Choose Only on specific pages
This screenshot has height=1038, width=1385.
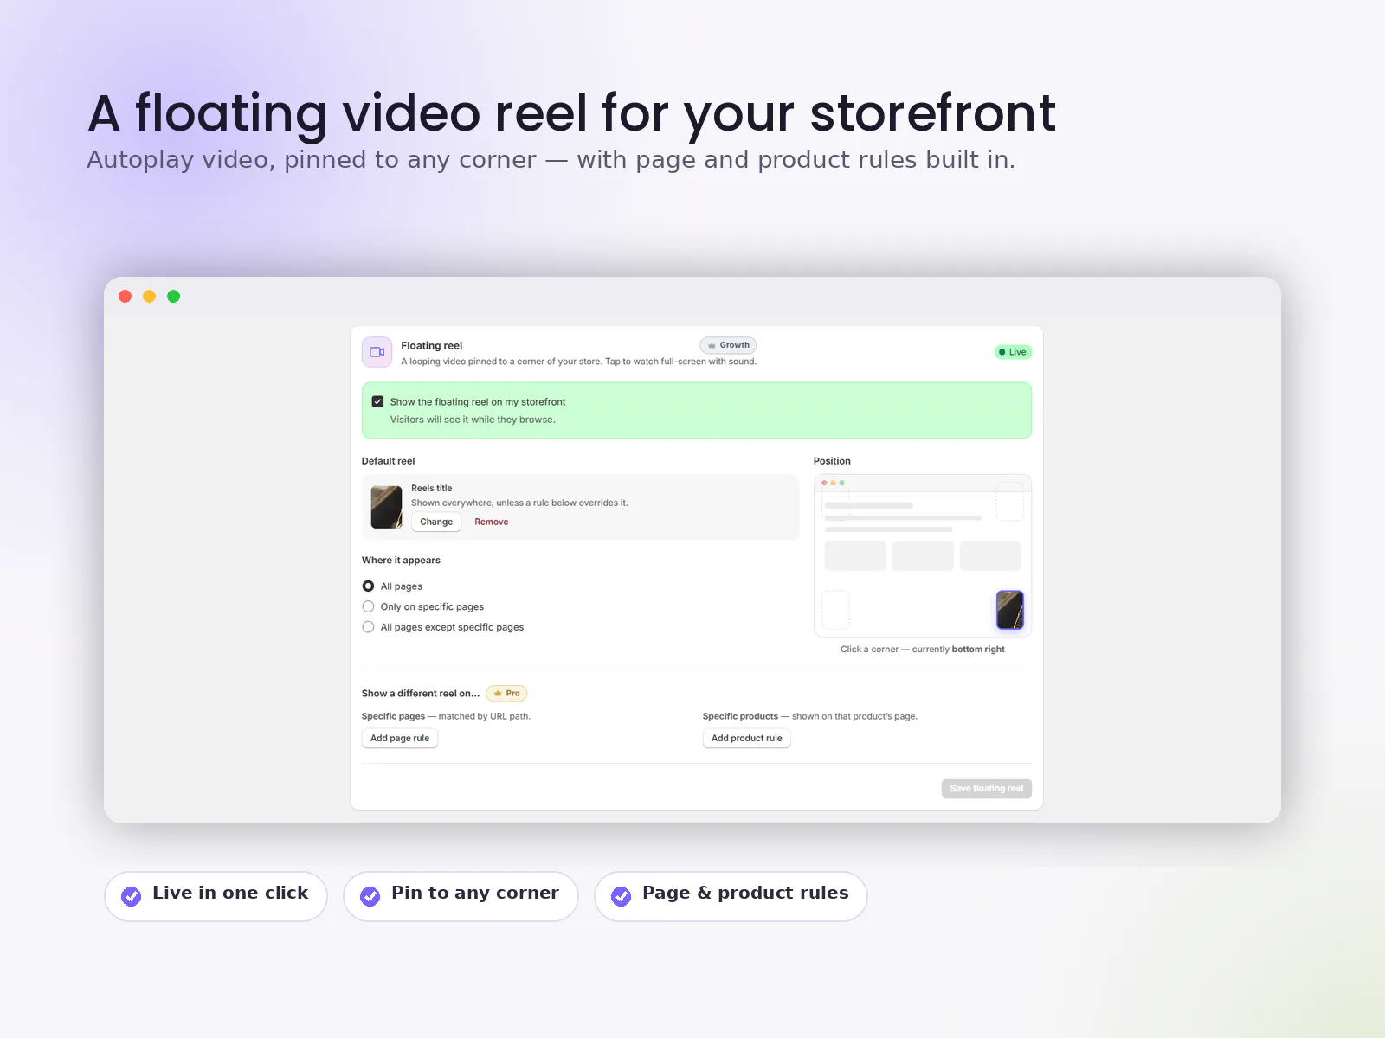coord(368,606)
